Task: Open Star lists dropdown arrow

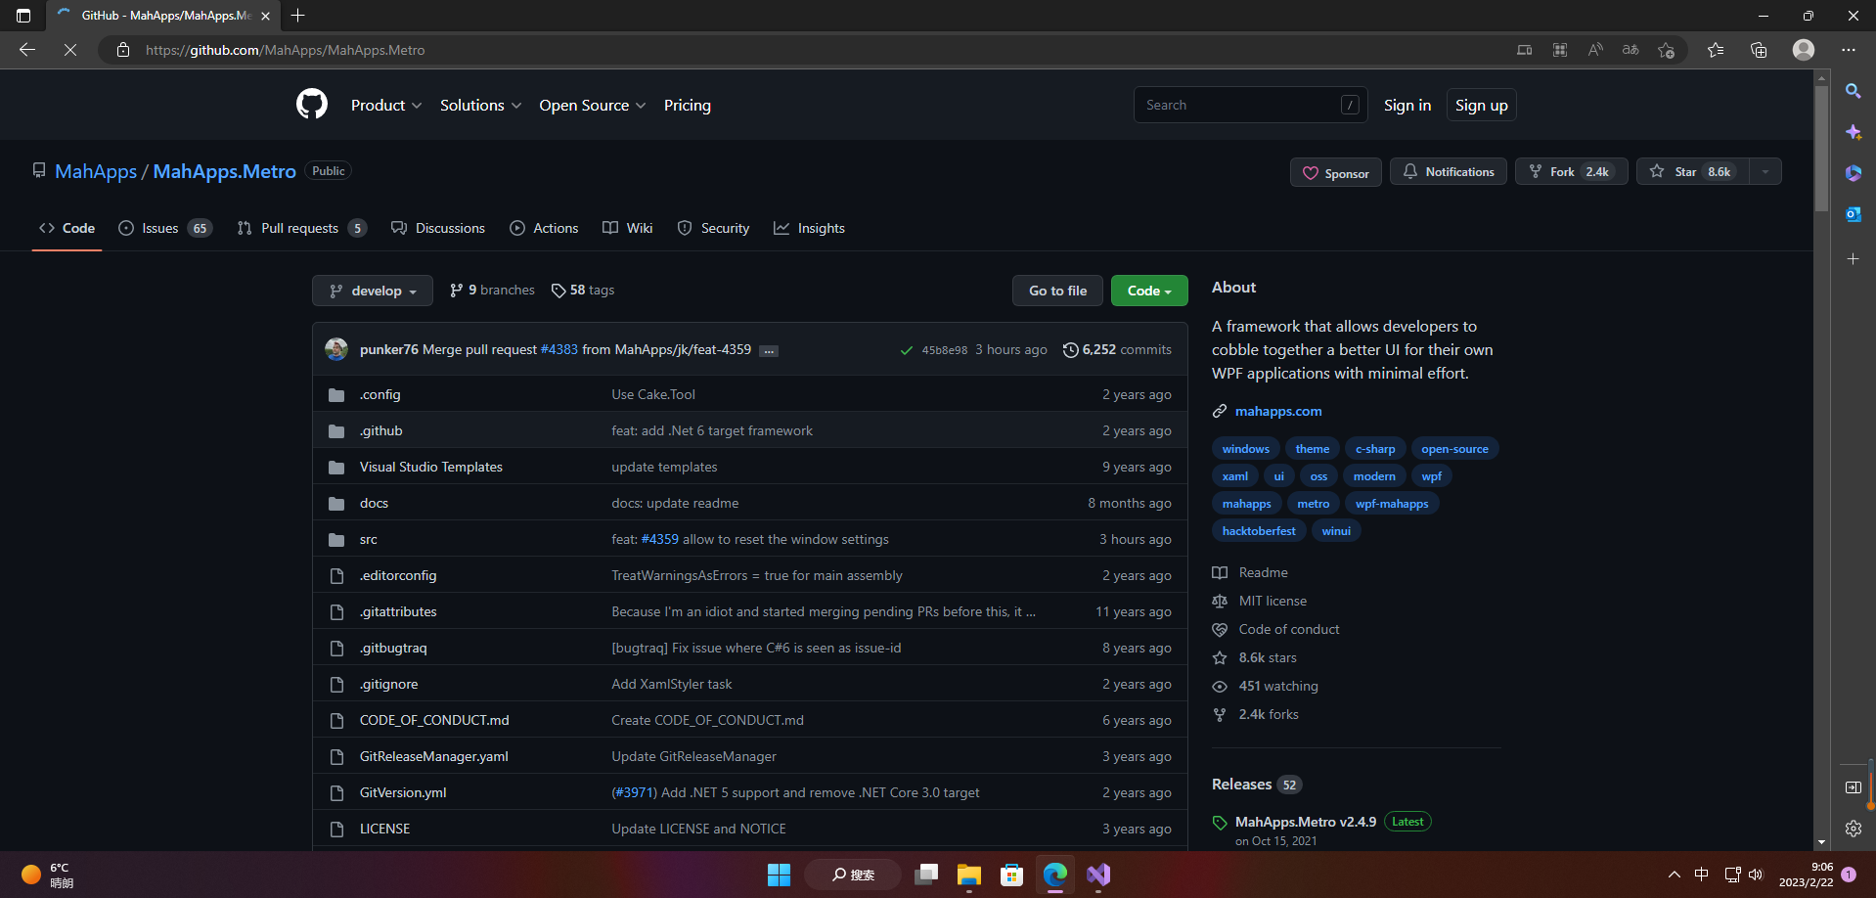Action: click(1765, 171)
